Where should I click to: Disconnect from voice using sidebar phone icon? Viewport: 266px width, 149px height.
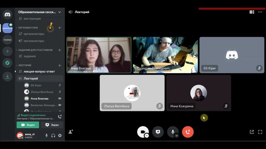point(60,117)
